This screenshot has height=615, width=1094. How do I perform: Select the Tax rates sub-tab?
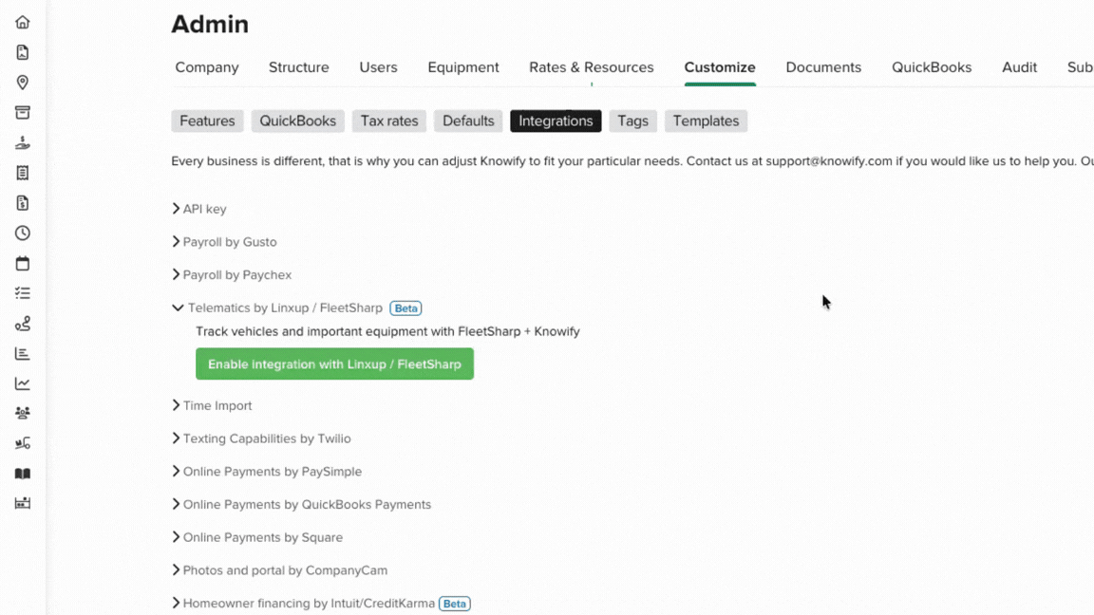(389, 121)
